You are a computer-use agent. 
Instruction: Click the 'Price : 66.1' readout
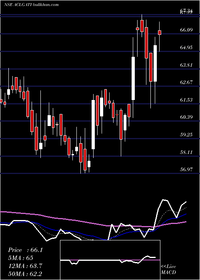tap(25, 250)
